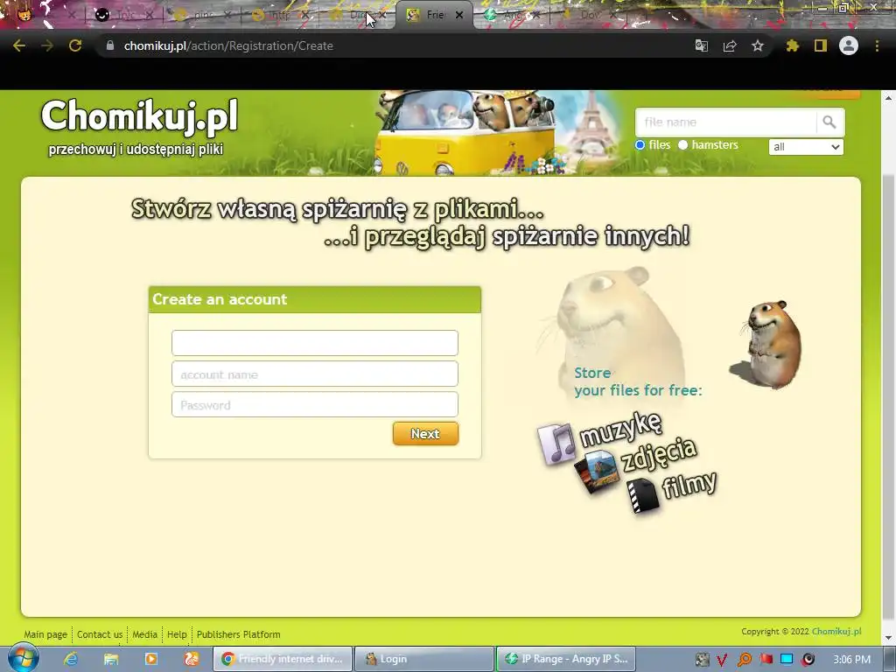Open the Extensions puzzle icon
Viewport: 896px width, 672px height.
point(792,45)
